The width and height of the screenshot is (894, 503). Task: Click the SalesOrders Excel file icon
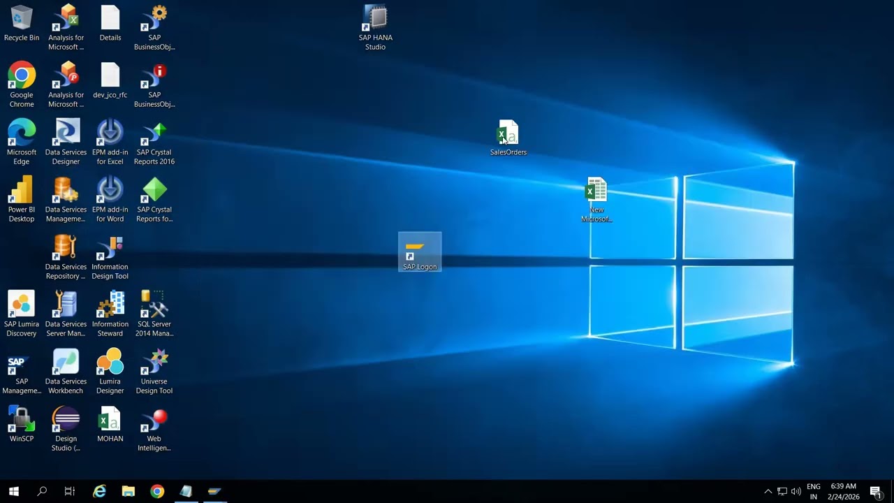point(508,138)
